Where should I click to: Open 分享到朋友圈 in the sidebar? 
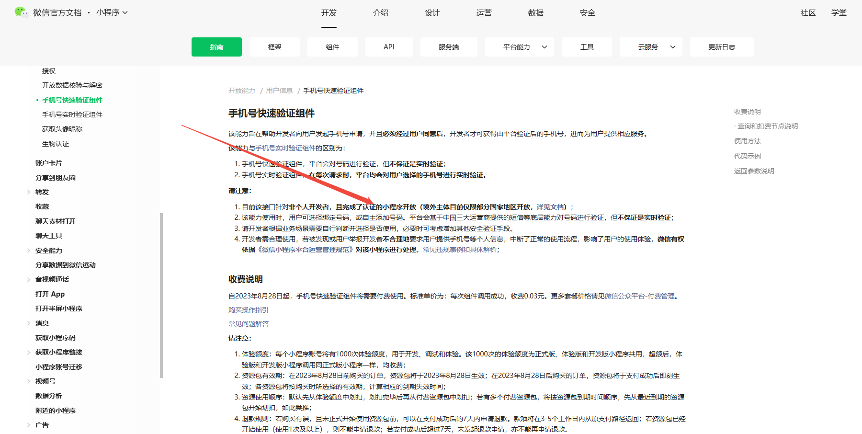56,178
